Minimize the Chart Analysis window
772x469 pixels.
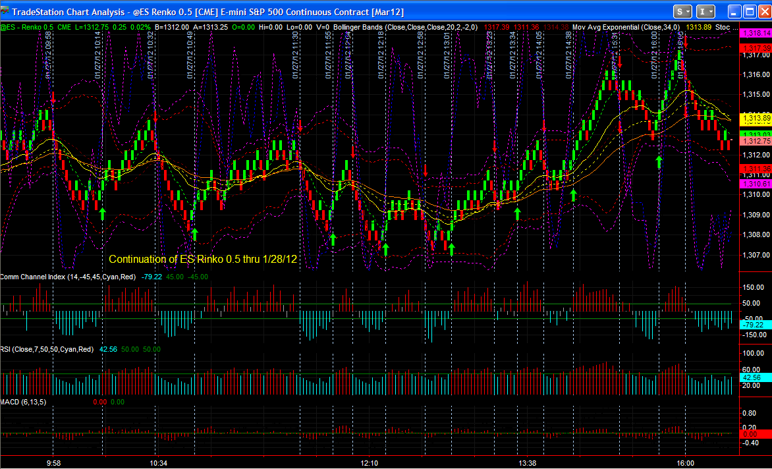pyautogui.click(x=734, y=12)
